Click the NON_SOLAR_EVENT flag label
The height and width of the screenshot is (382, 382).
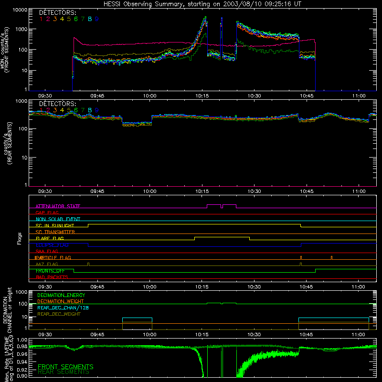pyautogui.click(x=58, y=219)
